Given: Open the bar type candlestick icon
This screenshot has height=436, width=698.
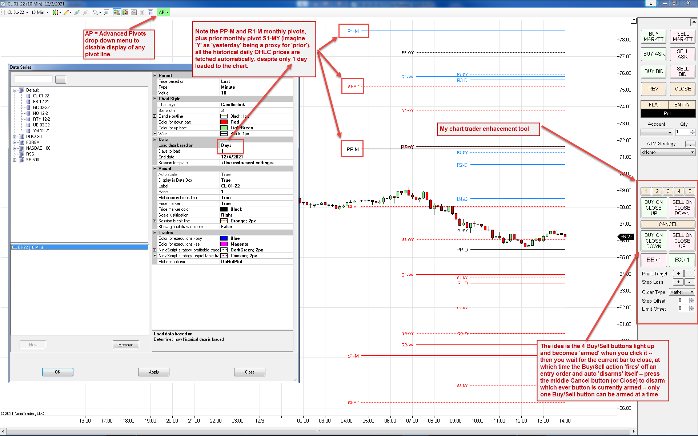Looking at the screenshot, I should [56, 12].
